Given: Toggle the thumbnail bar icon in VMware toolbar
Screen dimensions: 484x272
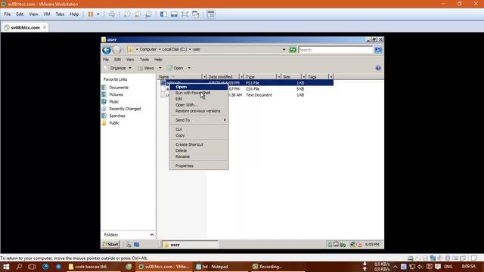Looking at the screenshot, I should pos(174,14).
